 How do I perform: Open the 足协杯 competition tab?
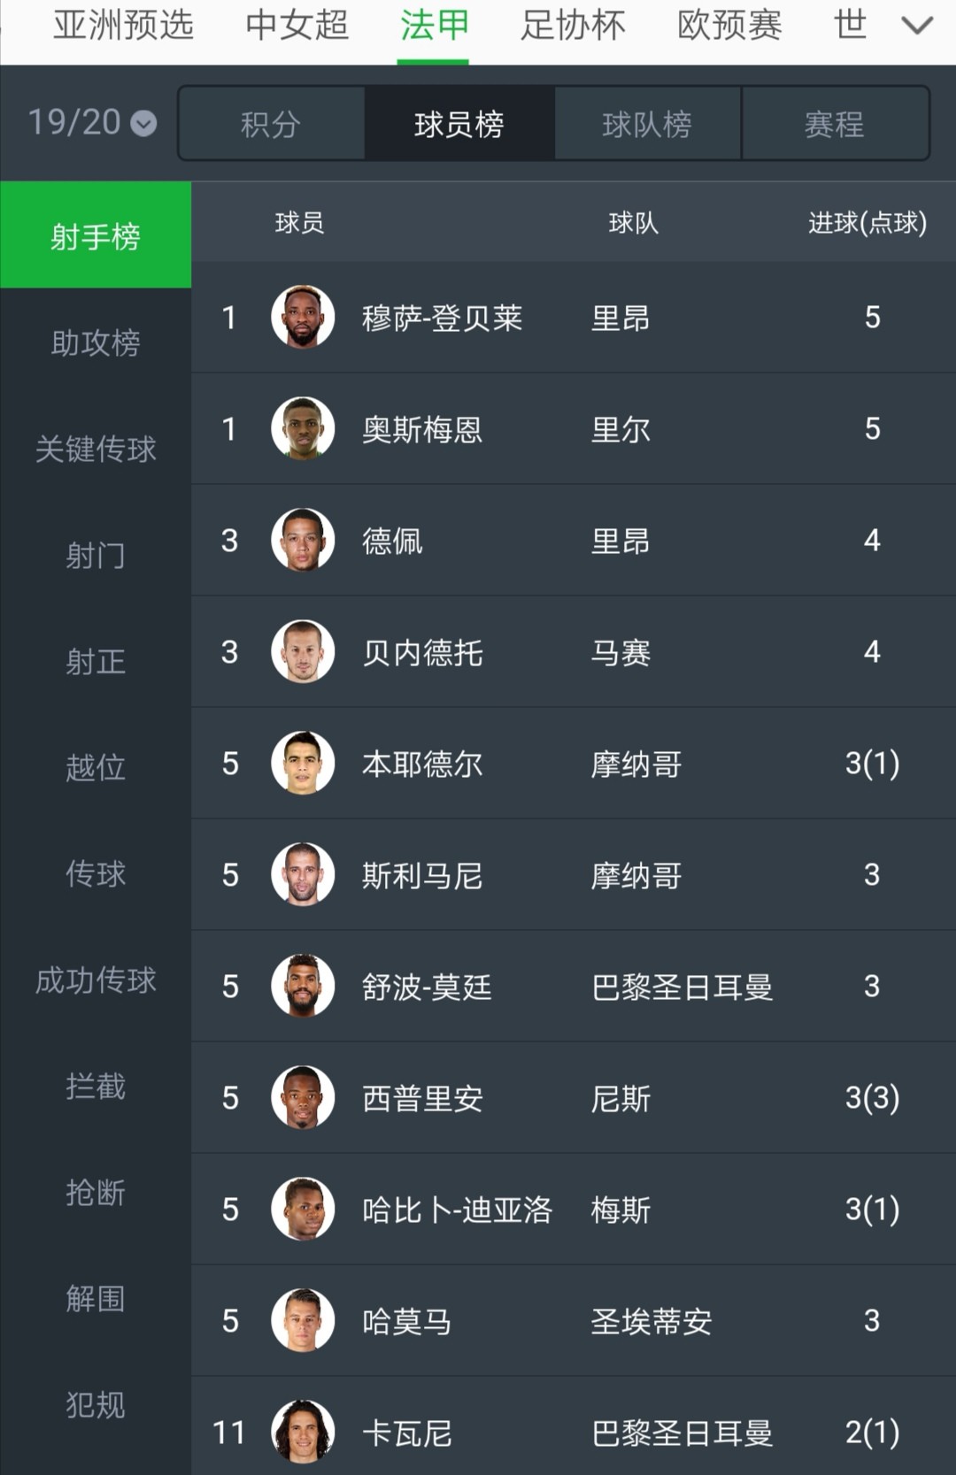(573, 26)
